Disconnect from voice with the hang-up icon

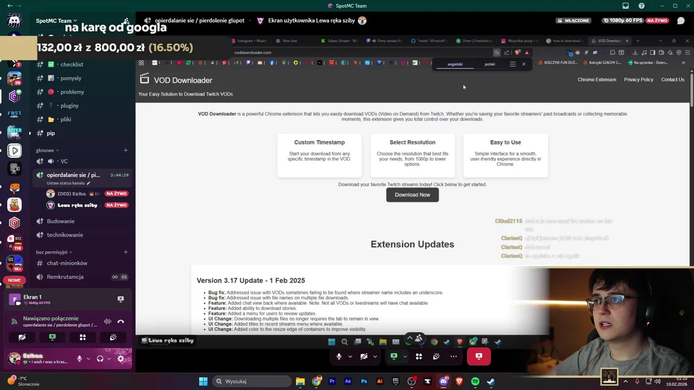coord(120,321)
